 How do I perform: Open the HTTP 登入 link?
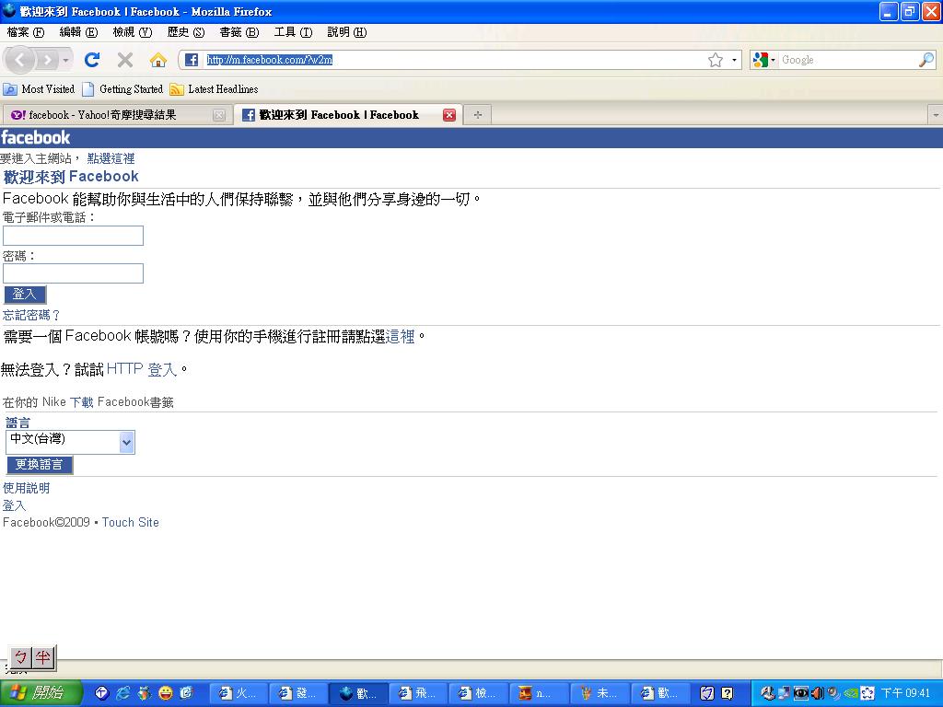click(x=141, y=369)
